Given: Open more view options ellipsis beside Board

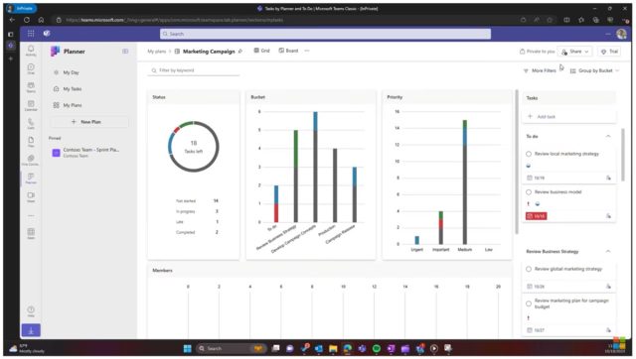Looking at the screenshot, I should coord(307,51).
